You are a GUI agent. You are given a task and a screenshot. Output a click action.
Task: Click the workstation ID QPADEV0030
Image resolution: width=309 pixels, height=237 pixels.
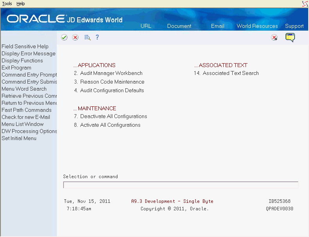pyautogui.click(x=280, y=209)
